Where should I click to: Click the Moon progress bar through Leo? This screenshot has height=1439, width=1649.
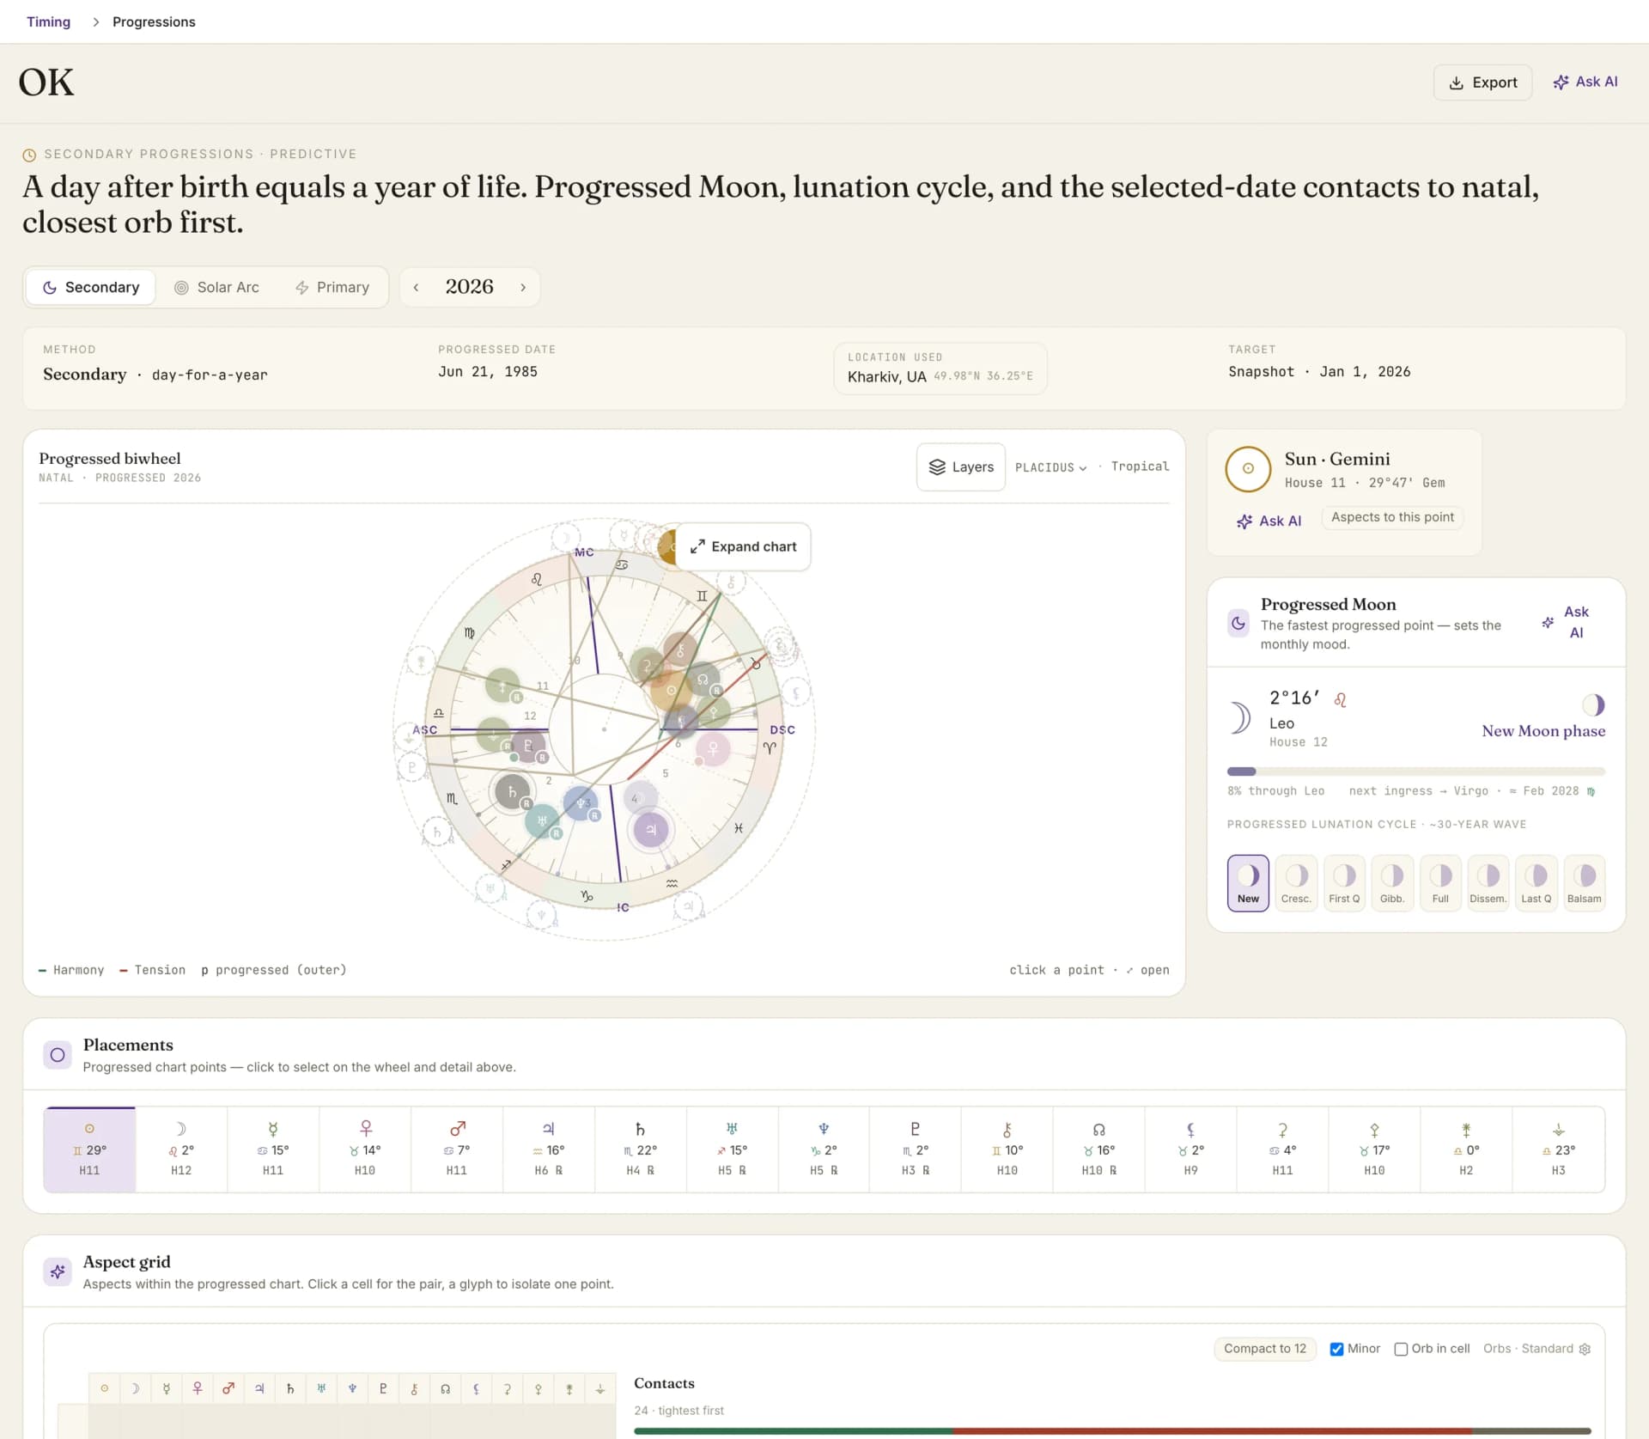(1415, 771)
